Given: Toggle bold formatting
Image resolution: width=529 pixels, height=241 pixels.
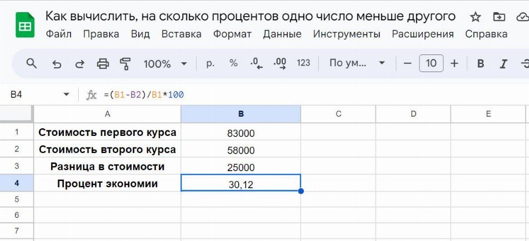Looking at the screenshot, I should point(480,63).
